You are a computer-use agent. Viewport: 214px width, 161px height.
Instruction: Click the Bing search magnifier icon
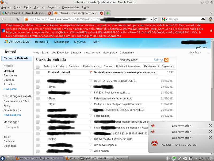tap(166, 60)
